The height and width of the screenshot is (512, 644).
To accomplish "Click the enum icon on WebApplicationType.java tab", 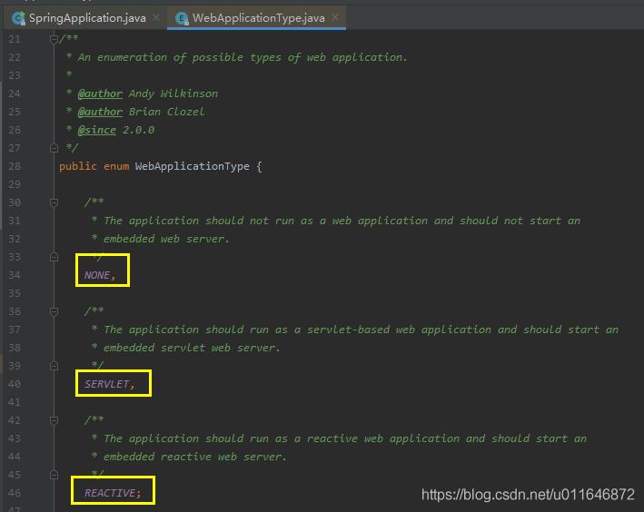I will tap(182, 18).
